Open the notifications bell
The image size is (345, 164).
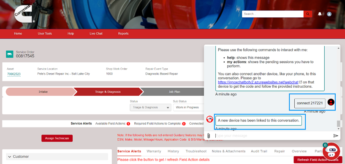click(320, 14)
